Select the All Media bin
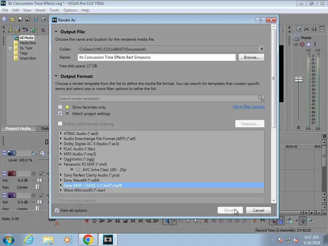Viewport: 328px width, 246px height. [27, 38]
